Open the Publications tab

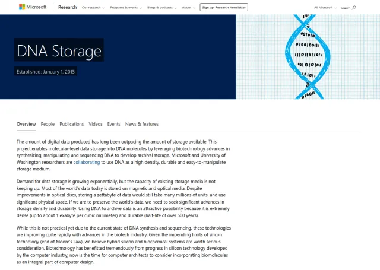(x=71, y=124)
